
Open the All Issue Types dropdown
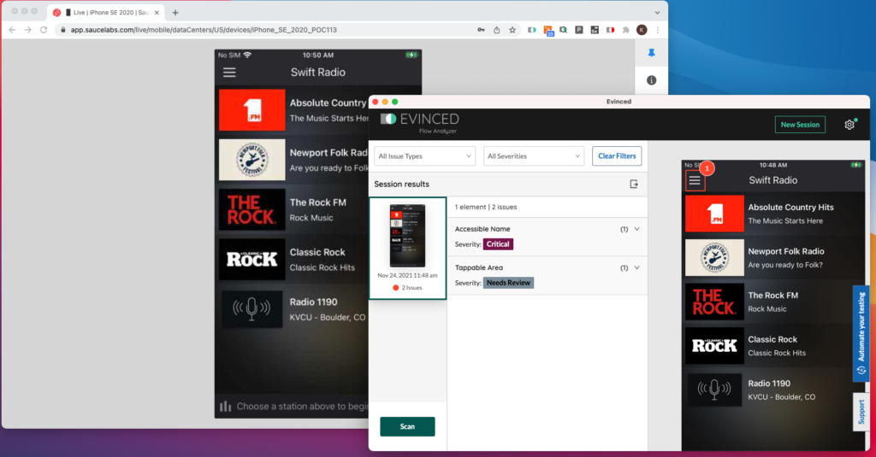[x=424, y=156]
